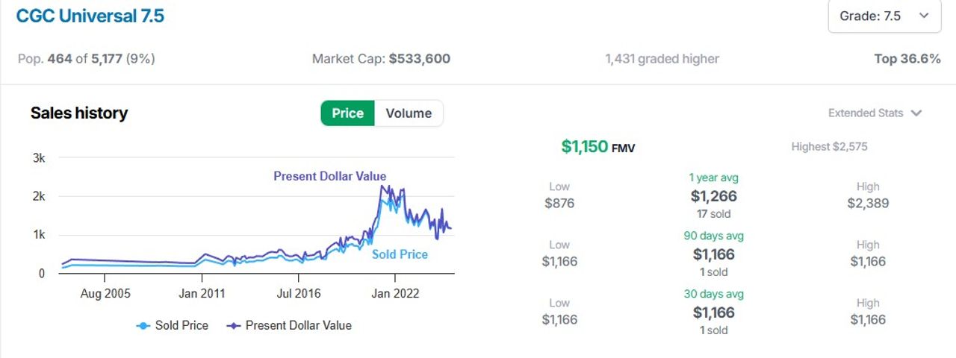Image resolution: width=956 pixels, height=358 pixels.
Task: Select the 1 year avg $1,266 figure
Action: pos(713,196)
